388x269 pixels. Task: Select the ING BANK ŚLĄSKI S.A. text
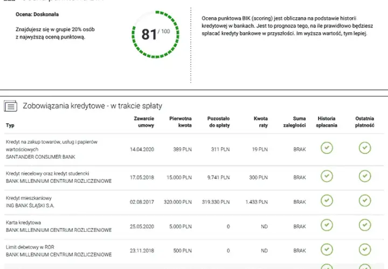point(30,206)
